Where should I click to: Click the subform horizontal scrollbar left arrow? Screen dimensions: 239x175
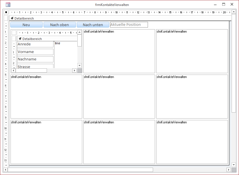13,70
